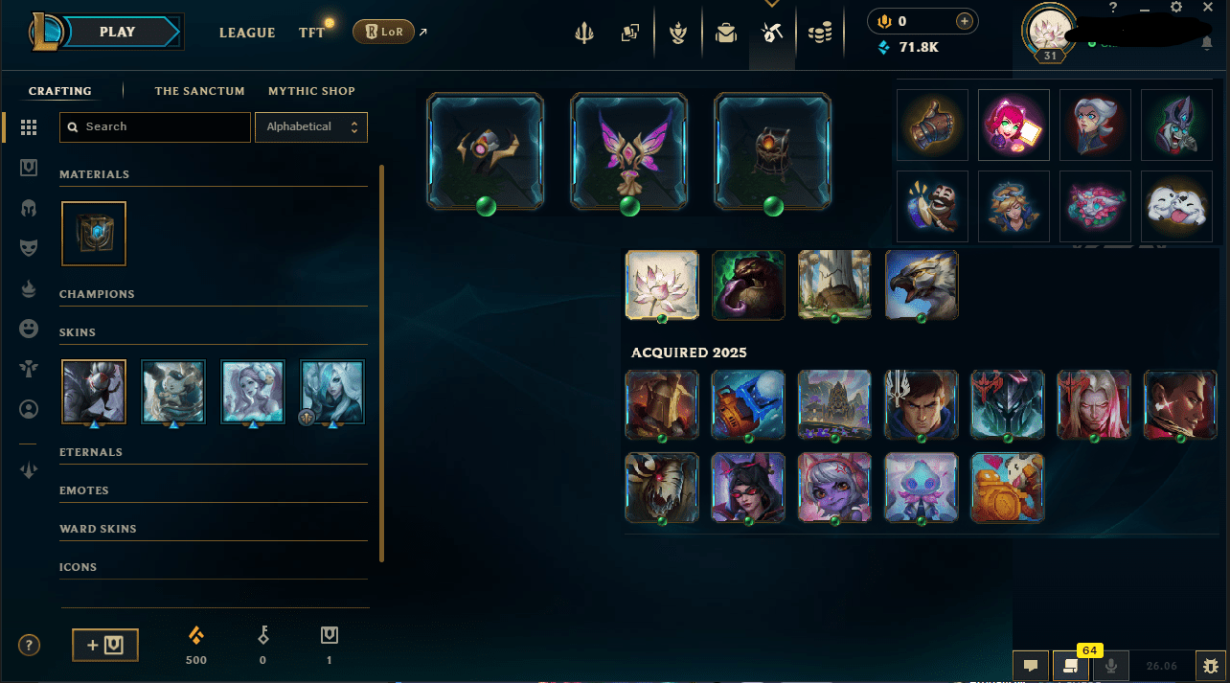Screen dimensions: 1230x683
Task: Open the Alphabetical sort dropdown
Action: point(311,126)
